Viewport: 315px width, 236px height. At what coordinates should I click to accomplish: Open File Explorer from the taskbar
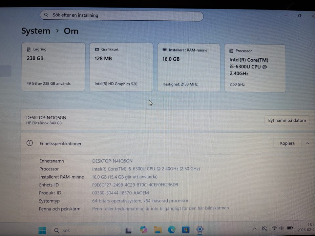158,229
